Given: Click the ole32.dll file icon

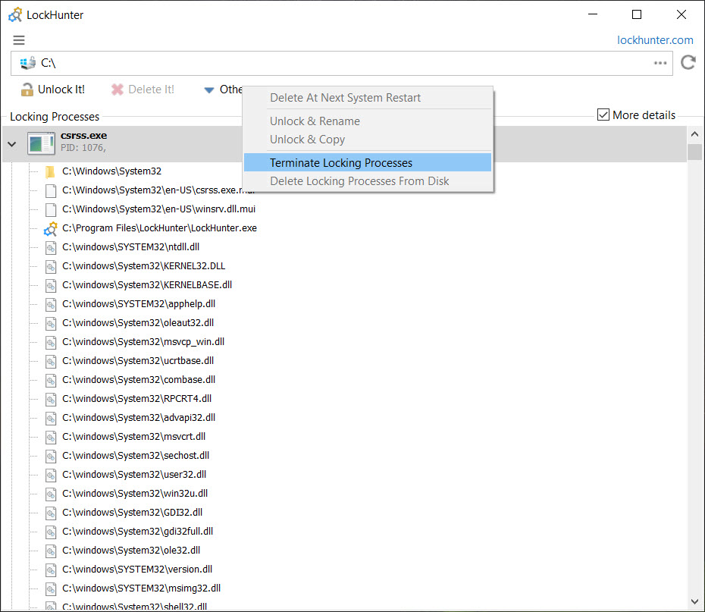Looking at the screenshot, I should click(51, 551).
